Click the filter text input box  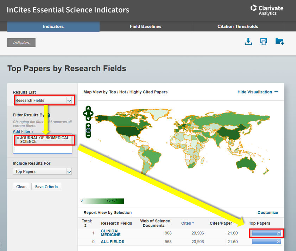click(x=43, y=149)
